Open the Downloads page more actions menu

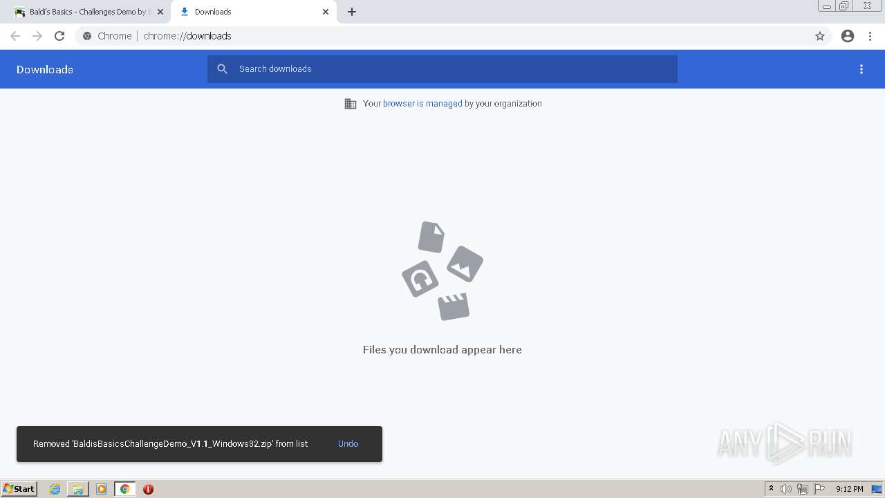(x=861, y=69)
